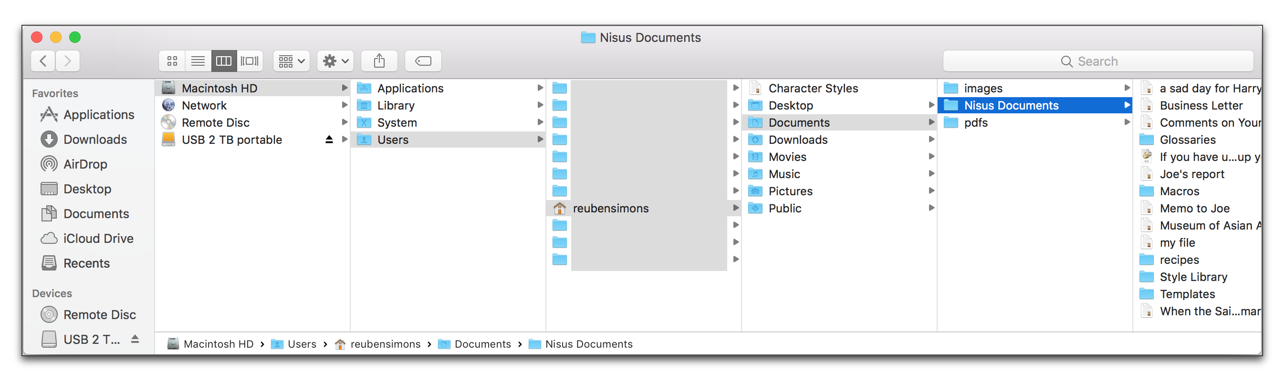Select Cover Flow view button
Screen dimensions: 1285x381
tap(250, 61)
